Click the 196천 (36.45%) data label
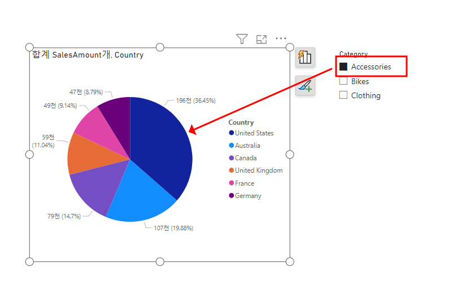475x294 pixels. [195, 100]
